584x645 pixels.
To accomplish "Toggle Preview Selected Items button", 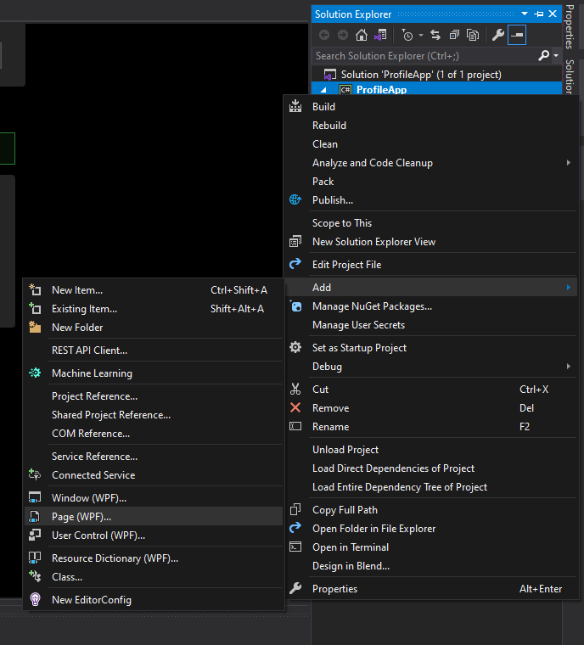I will 517,35.
